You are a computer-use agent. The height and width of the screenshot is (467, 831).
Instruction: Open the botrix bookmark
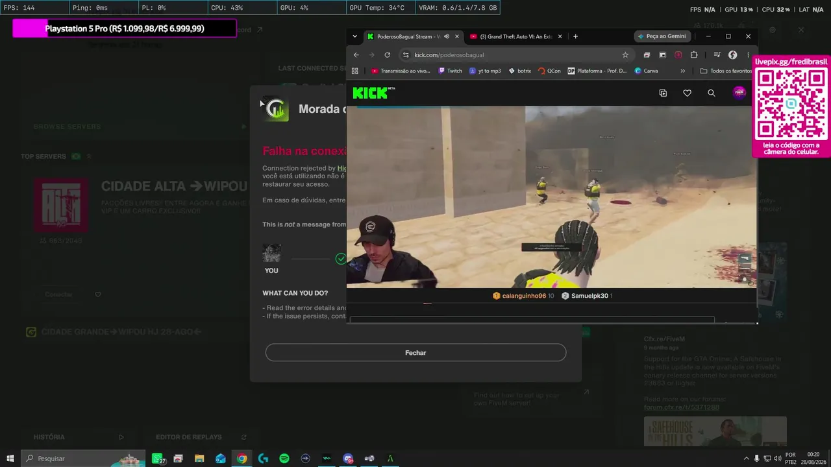pyautogui.click(x=519, y=71)
